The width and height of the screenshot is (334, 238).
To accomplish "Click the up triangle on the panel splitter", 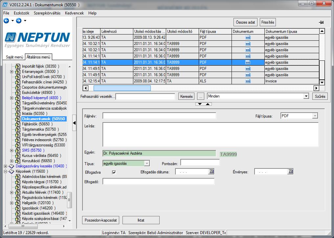I will pos(208,104).
